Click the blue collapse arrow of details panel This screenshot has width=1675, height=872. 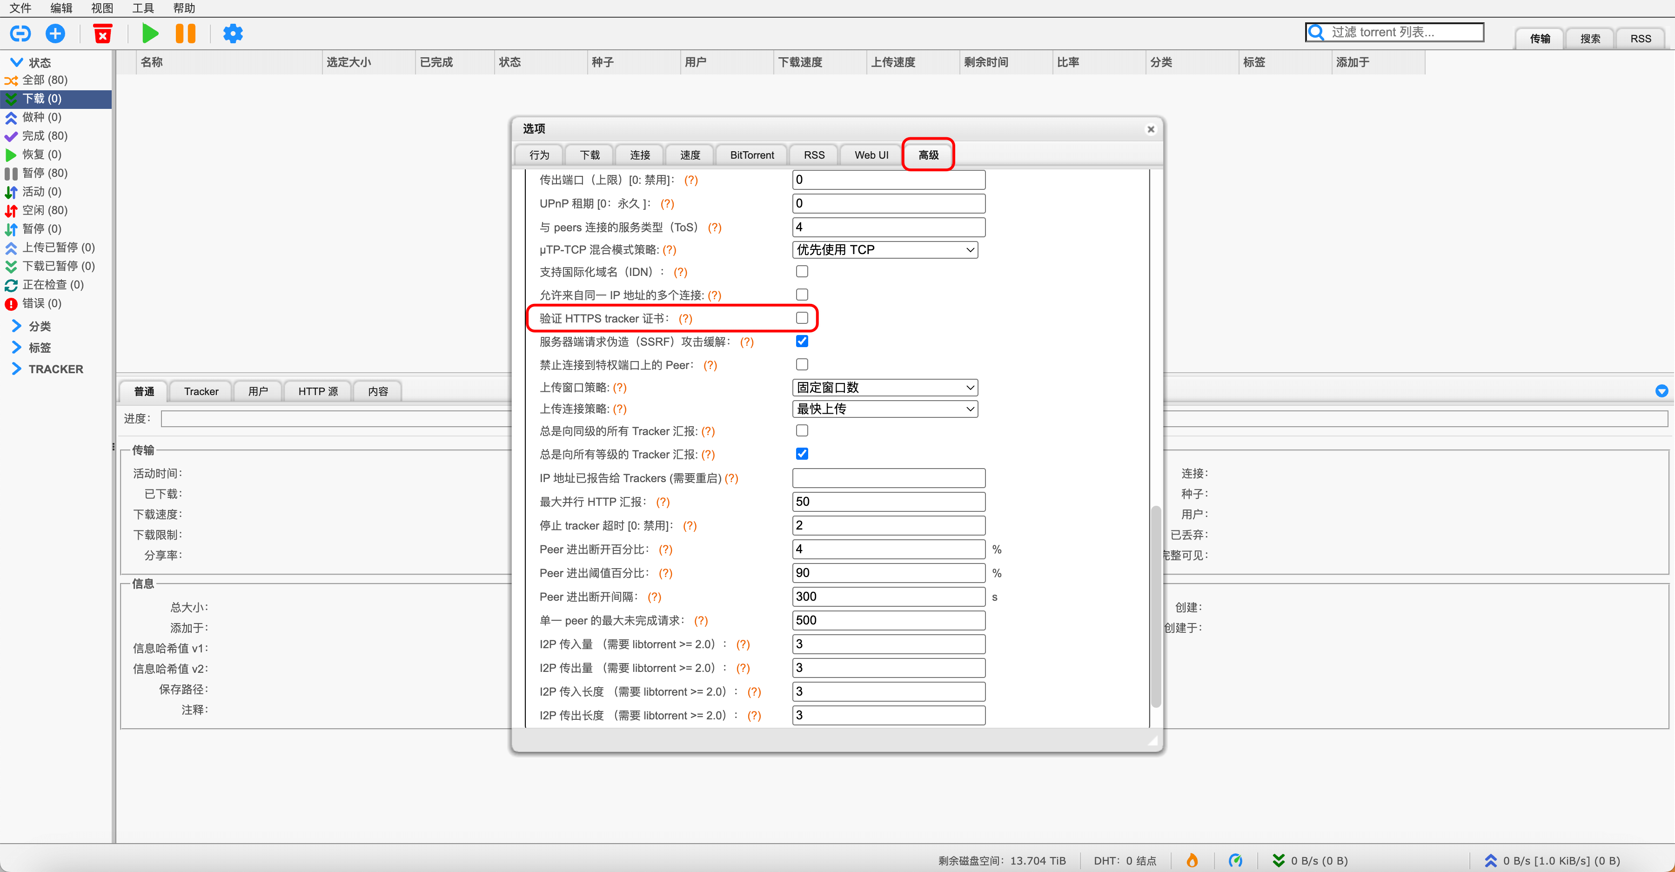[1662, 391]
